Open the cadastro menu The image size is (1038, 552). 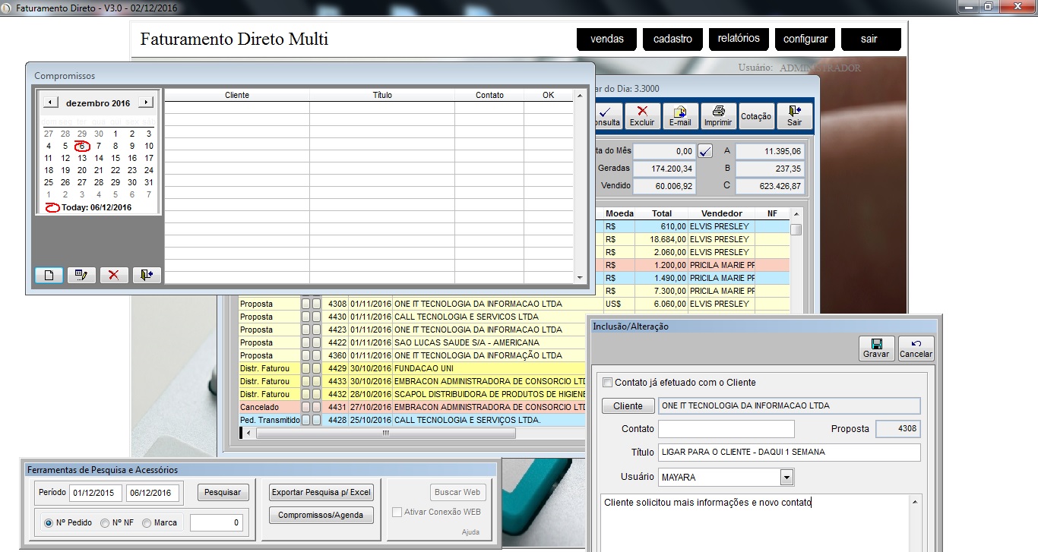(x=672, y=39)
